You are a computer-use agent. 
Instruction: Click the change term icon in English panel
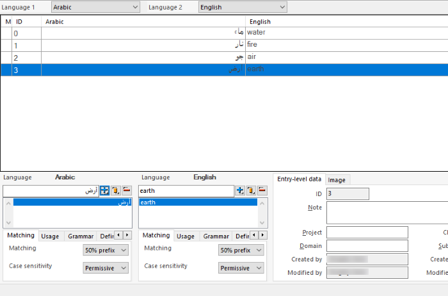[x=251, y=191]
